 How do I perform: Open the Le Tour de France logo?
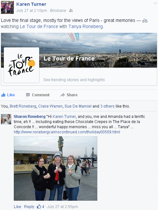pos(22,65)
